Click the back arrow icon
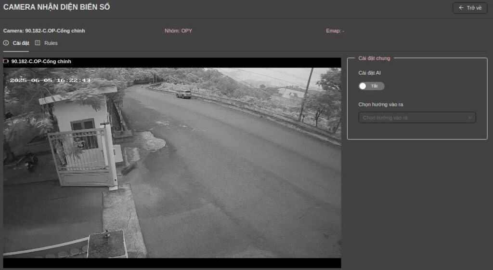This screenshot has width=493, height=270. (x=461, y=8)
